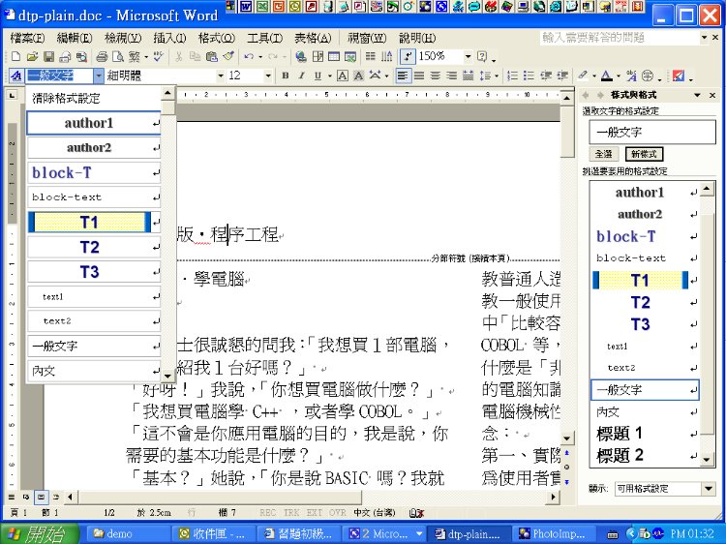Expand line spacing dropdown arrow
The image size is (726, 544).
point(497,76)
